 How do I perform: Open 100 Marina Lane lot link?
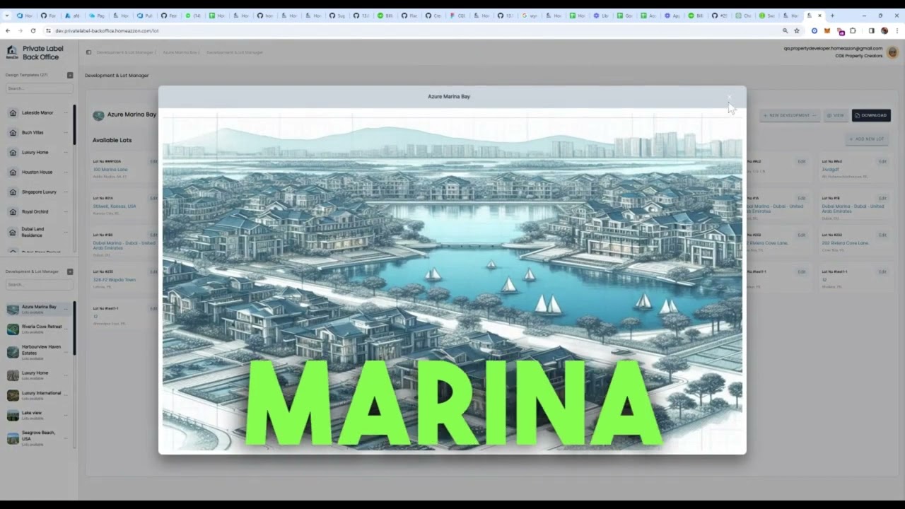pos(110,170)
